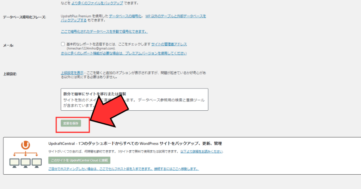This screenshot has height=189, width=361.
Task: Click the orange UpdraftCentral U logo
Action: pos(25,145)
